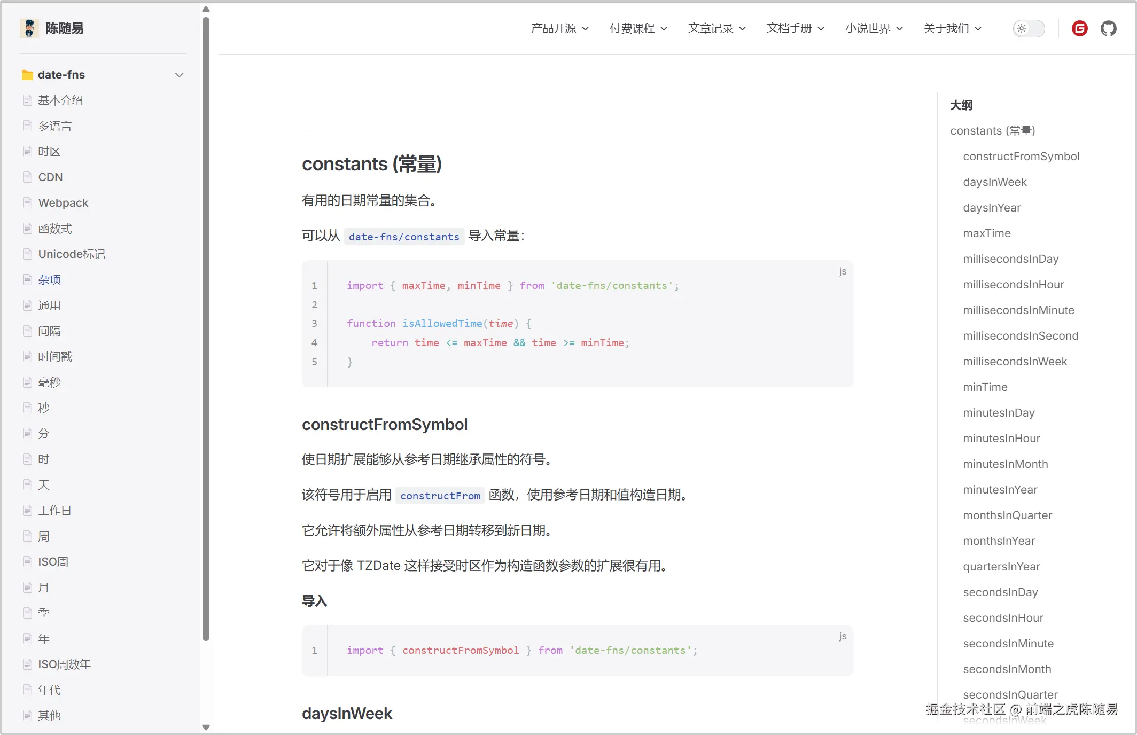Image resolution: width=1137 pixels, height=735 pixels.
Task: Collapse the date-fns sidebar section
Action: pyautogui.click(x=179, y=75)
